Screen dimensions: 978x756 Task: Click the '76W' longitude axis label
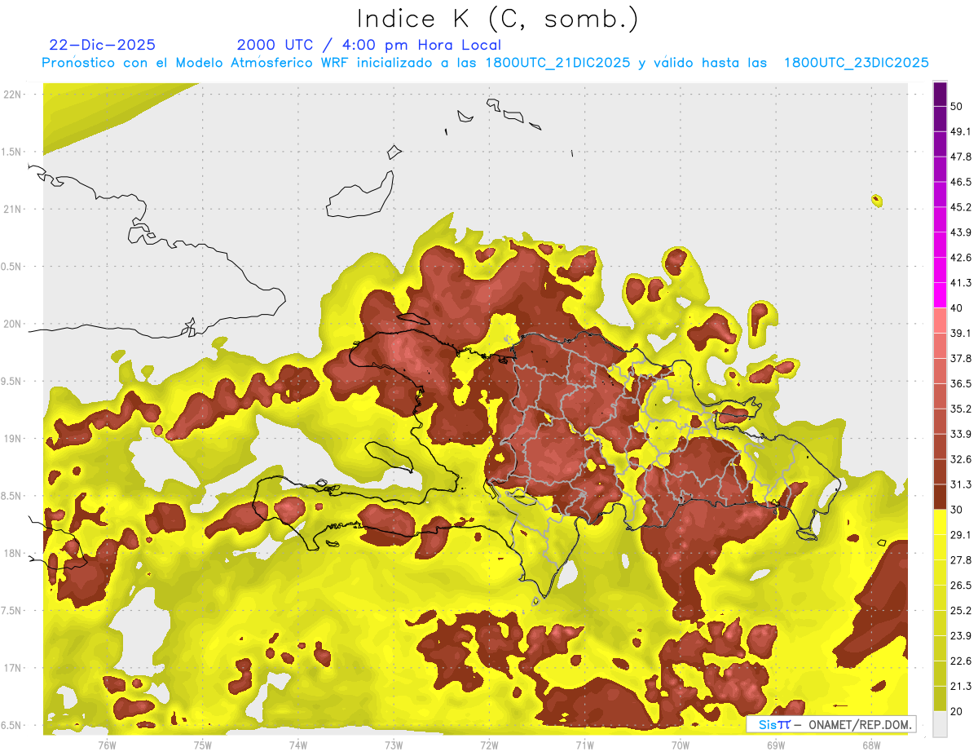(107, 745)
